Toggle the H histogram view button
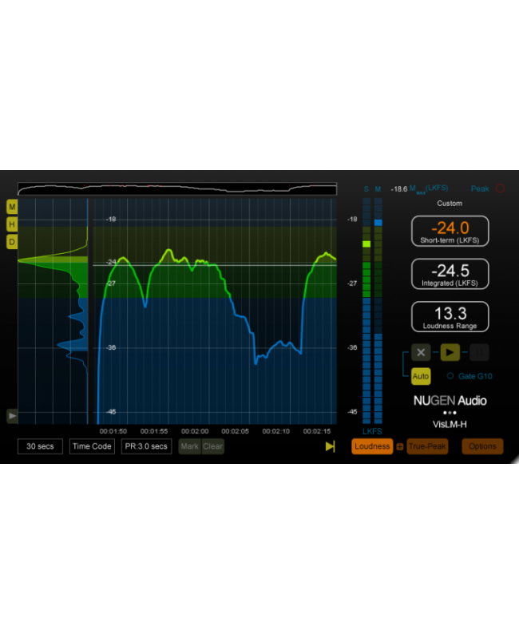 click(x=12, y=224)
